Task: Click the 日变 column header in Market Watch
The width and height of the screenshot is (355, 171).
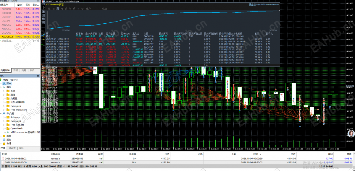Action: tap(35, 5)
